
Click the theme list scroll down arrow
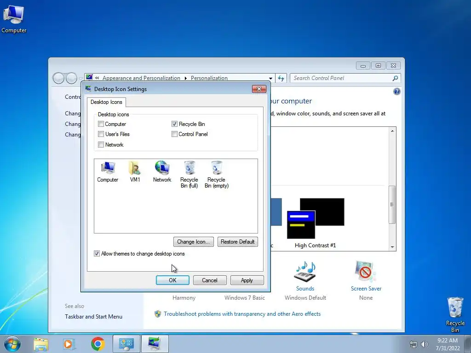point(392,247)
